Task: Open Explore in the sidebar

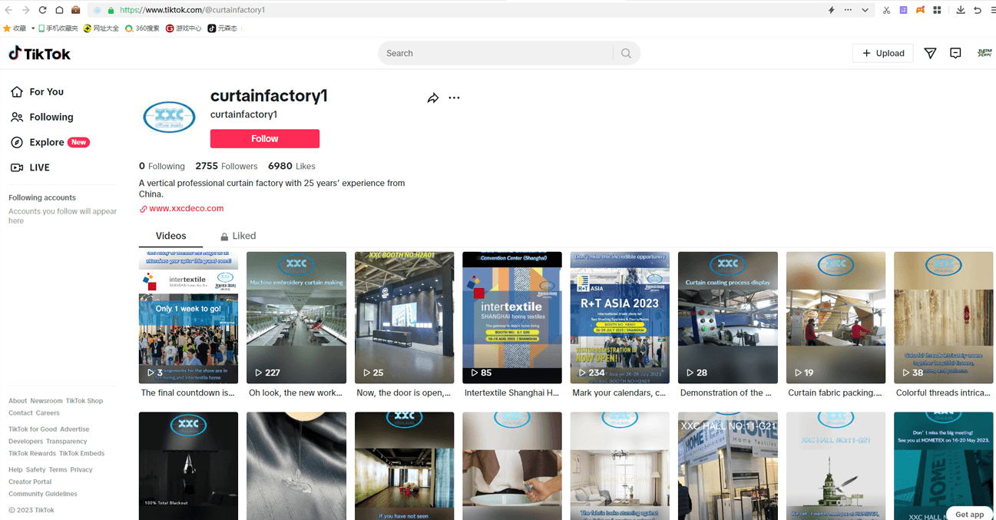Action: tap(47, 142)
